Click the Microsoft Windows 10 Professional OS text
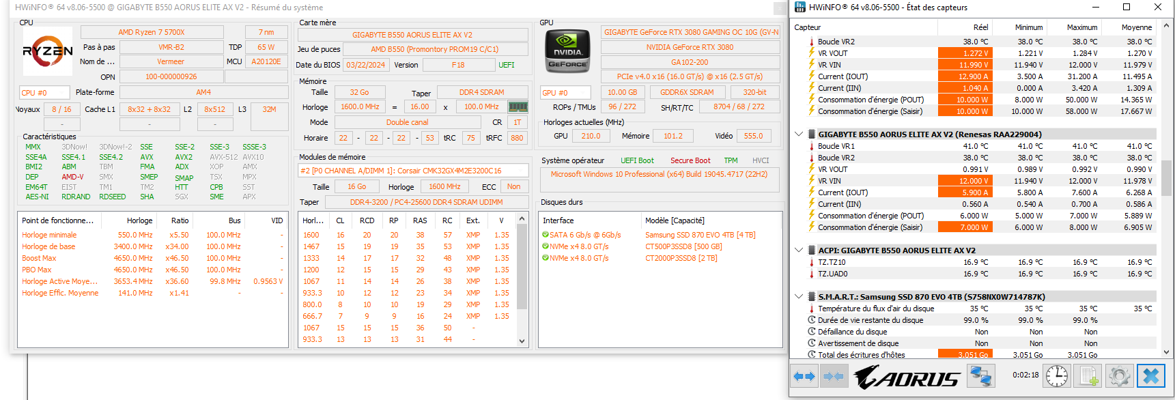1175x400 pixels. (x=659, y=174)
